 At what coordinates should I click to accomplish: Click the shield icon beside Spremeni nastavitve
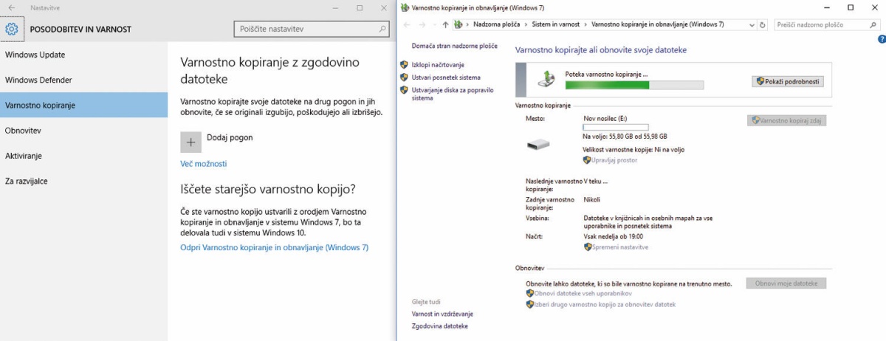tap(588, 247)
